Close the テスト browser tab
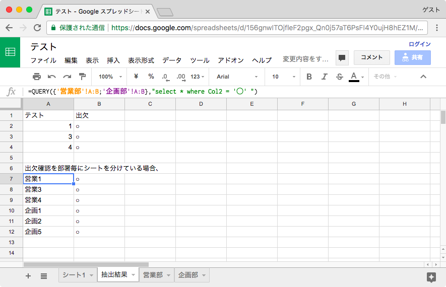This screenshot has width=446, height=287. 147,12
